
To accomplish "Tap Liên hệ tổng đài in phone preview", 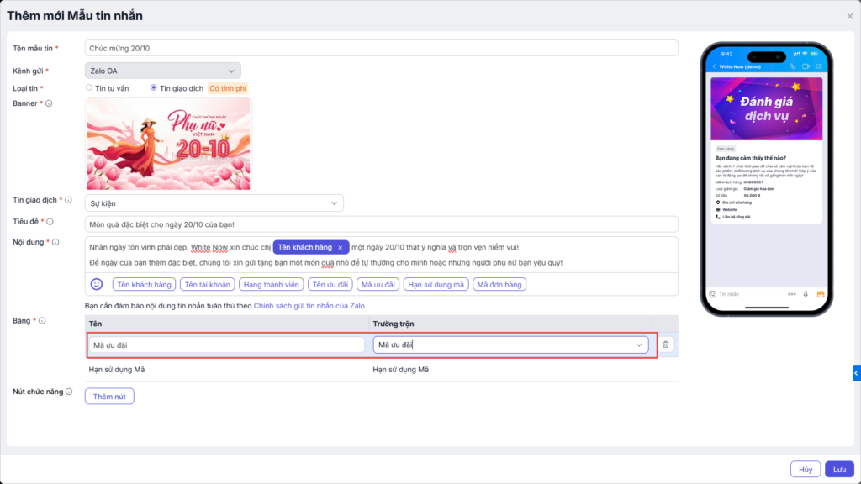I will click(736, 217).
